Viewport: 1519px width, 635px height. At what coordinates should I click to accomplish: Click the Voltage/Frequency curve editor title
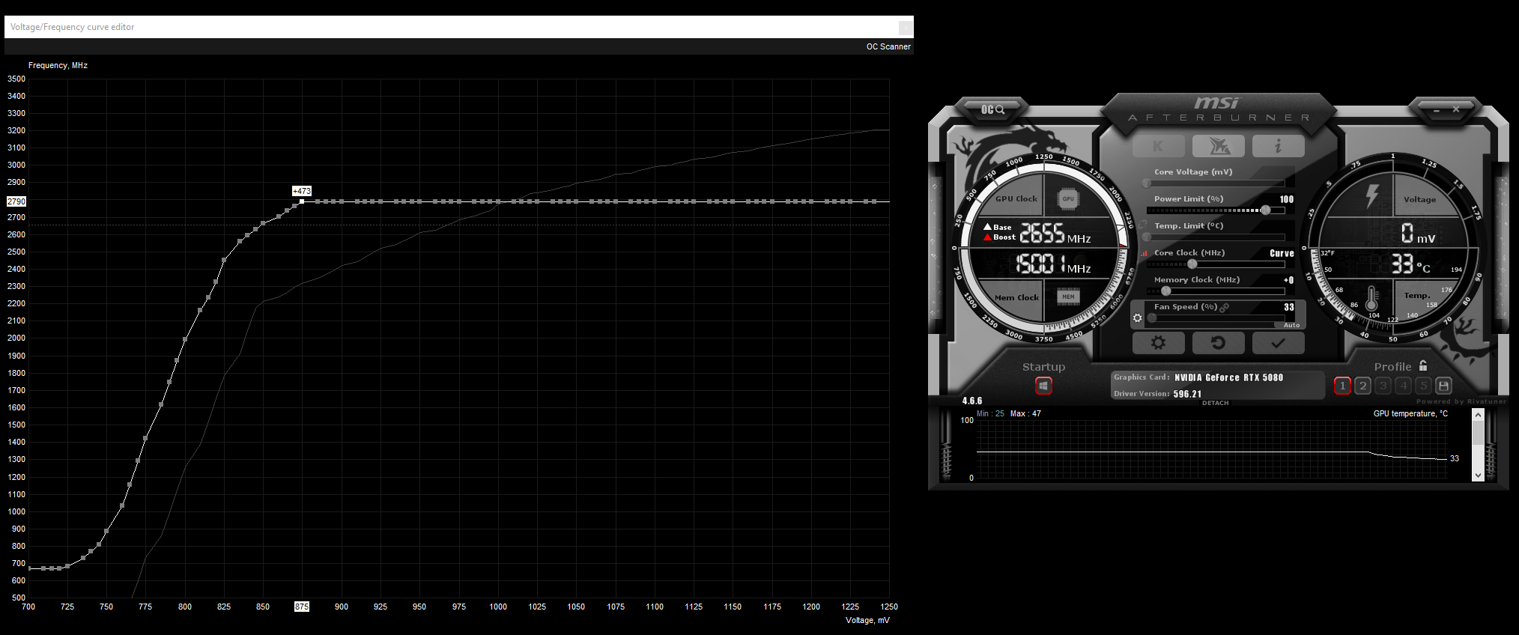73,27
